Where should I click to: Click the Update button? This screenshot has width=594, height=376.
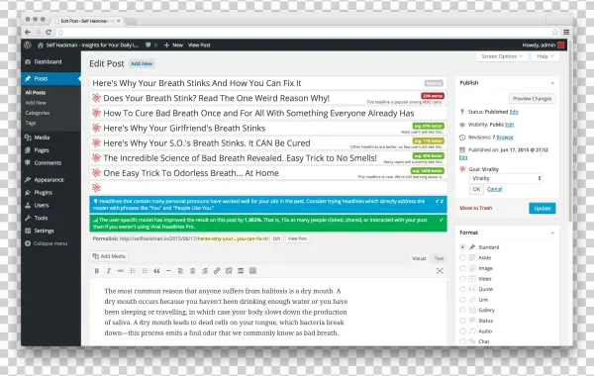point(543,208)
